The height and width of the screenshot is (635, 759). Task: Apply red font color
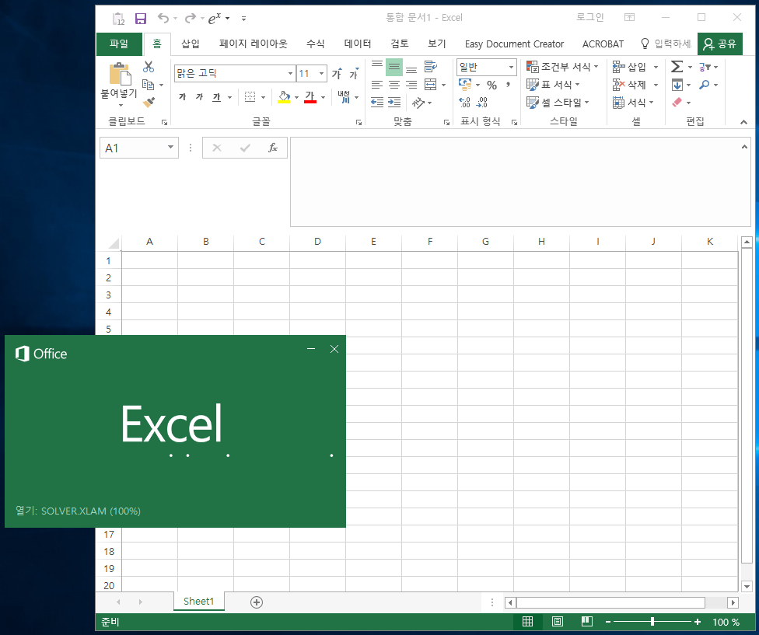coord(310,97)
